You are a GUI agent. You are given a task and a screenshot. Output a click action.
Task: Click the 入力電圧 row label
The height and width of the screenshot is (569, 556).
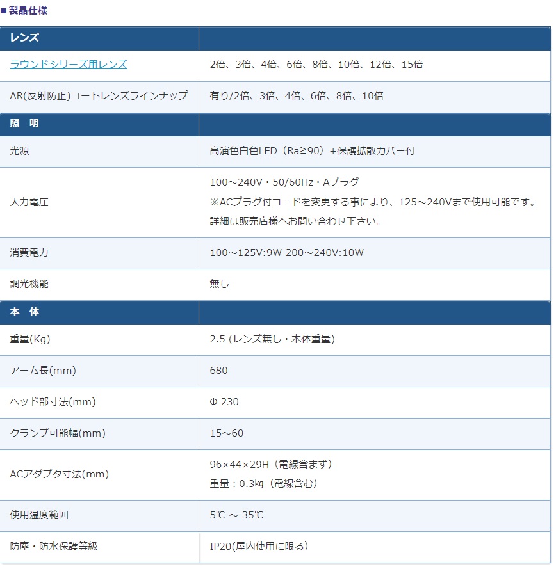29,202
